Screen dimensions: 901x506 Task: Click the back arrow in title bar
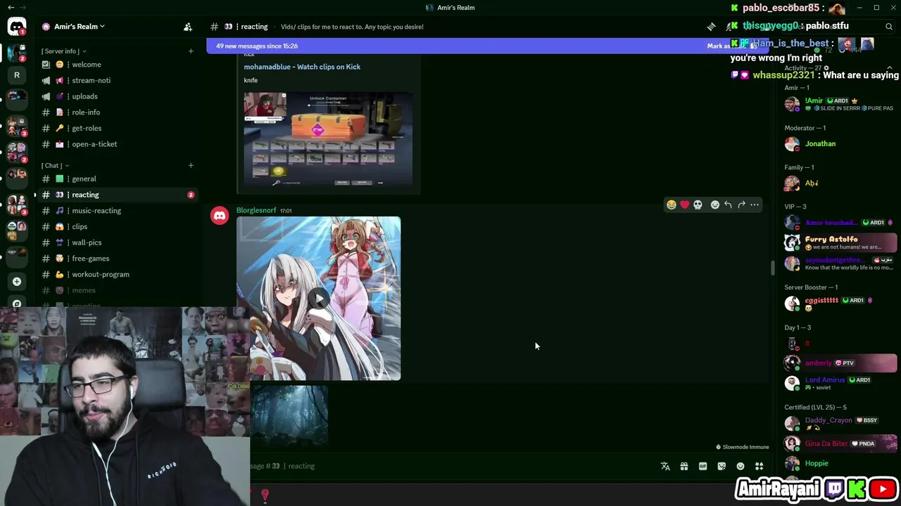pyautogui.click(x=11, y=7)
